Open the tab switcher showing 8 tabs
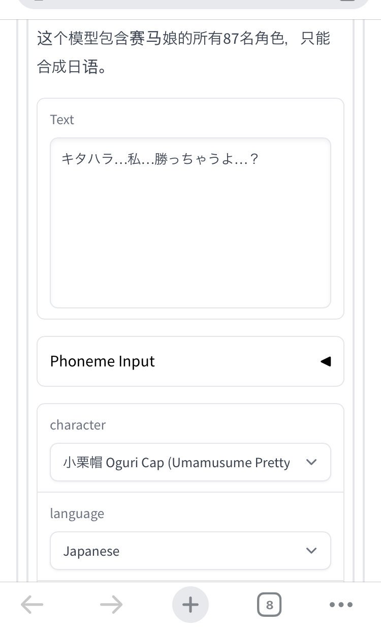Screen dimensions: 381x627 click(x=269, y=605)
